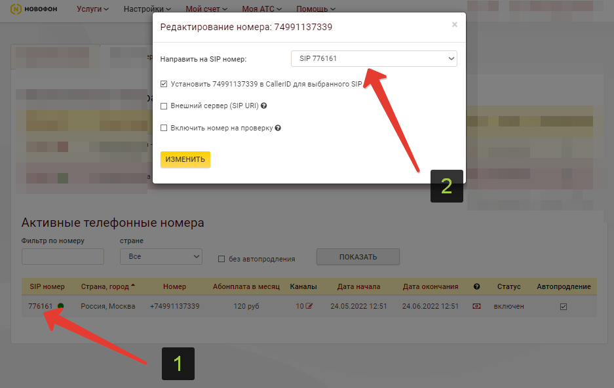Click end date 24.06.2022 12:51 cell
614x388 pixels.
(x=431, y=306)
